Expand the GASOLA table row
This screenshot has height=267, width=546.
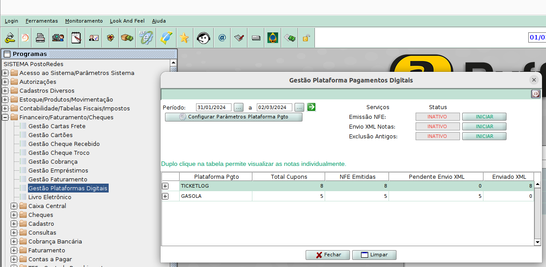[165, 196]
